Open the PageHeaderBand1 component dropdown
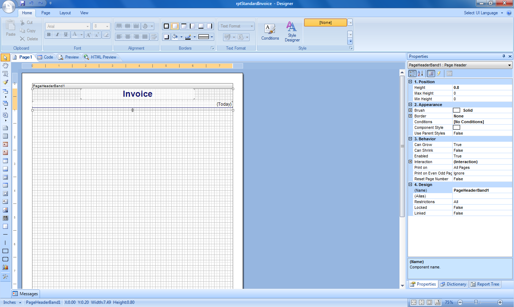The height and width of the screenshot is (307, 514). click(509, 65)
